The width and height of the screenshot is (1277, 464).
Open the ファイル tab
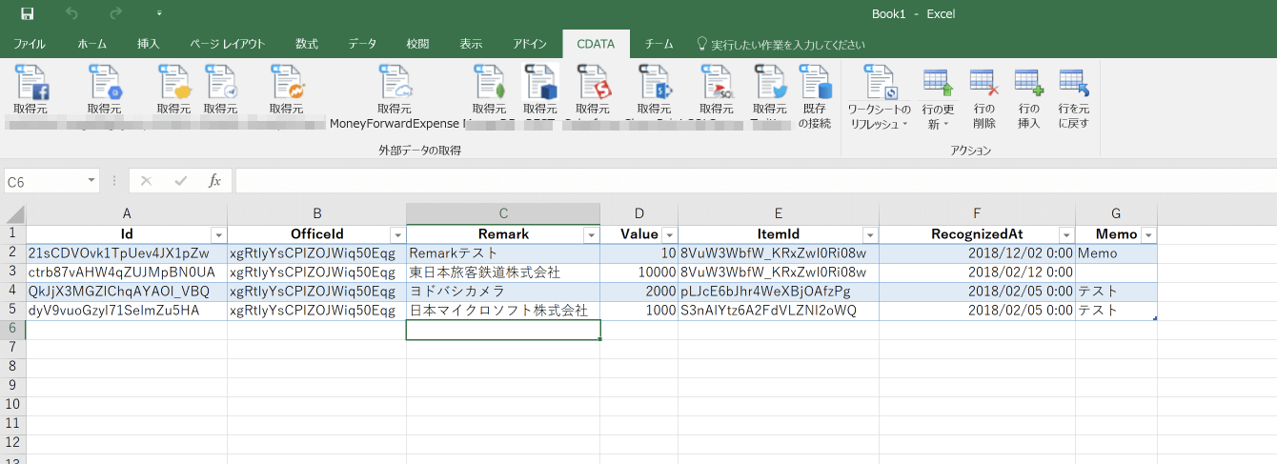tap(29, 44)
